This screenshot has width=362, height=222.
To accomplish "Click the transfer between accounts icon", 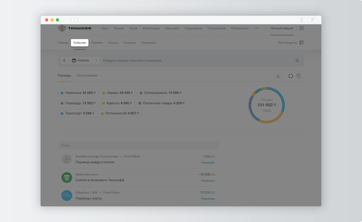I will tap(67, 159).
